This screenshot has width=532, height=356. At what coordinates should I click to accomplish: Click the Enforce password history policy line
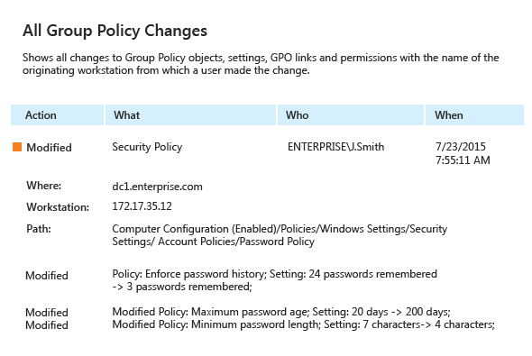point(274,280)
